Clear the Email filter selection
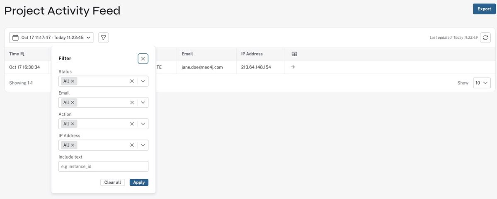Viewport: 497px width, 199px height. coord(132,102)
